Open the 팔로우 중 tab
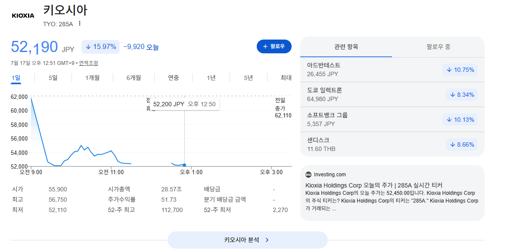Image resolution: width=513 pixels, height=252 pixels. [438, 47]
